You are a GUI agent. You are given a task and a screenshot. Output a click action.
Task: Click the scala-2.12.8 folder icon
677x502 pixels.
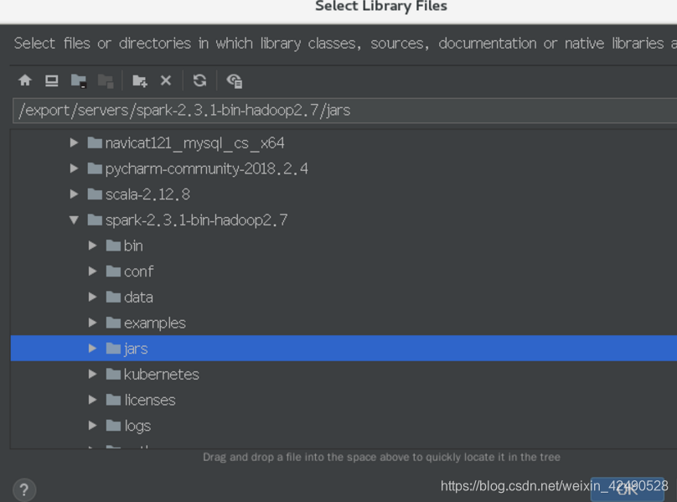click(95, 194)
